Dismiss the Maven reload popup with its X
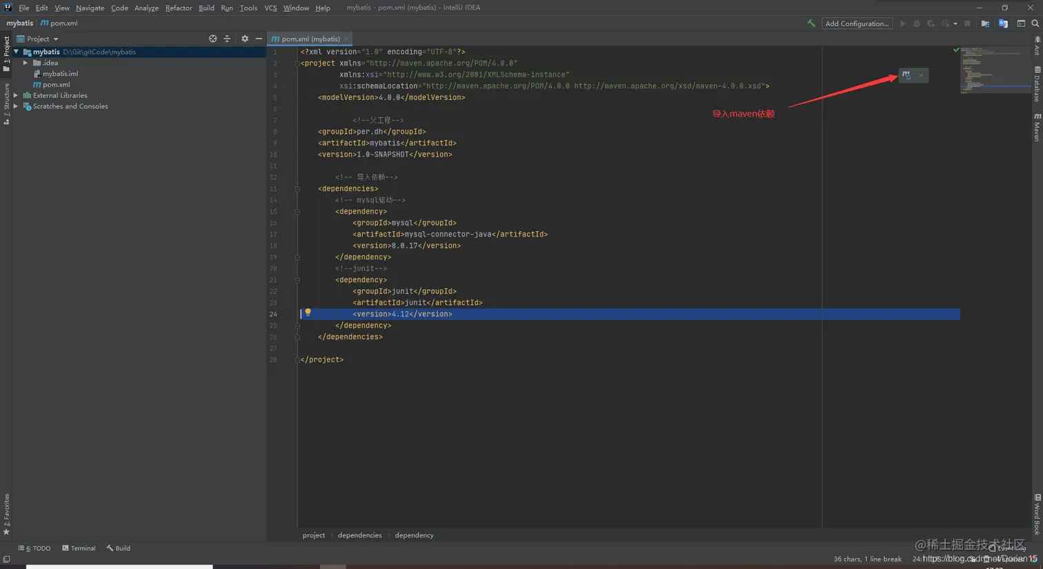Screen dimensions: 1043x569 click(921, 75)
